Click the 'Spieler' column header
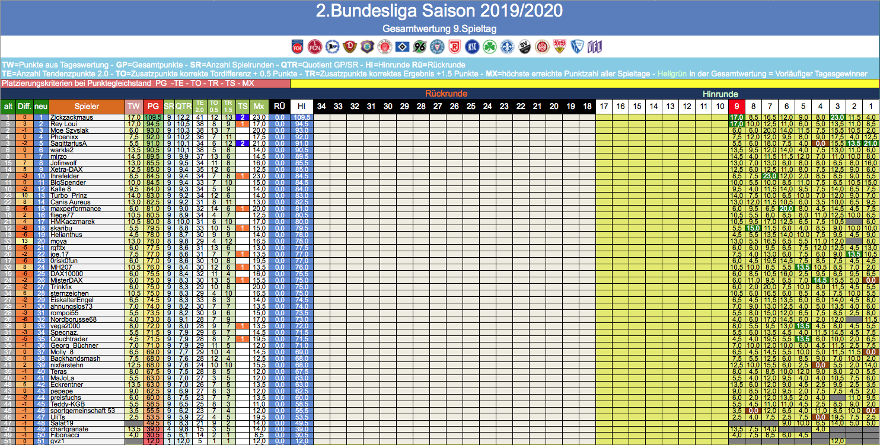This screenshot has height=445, width=880. coord(86,106)
